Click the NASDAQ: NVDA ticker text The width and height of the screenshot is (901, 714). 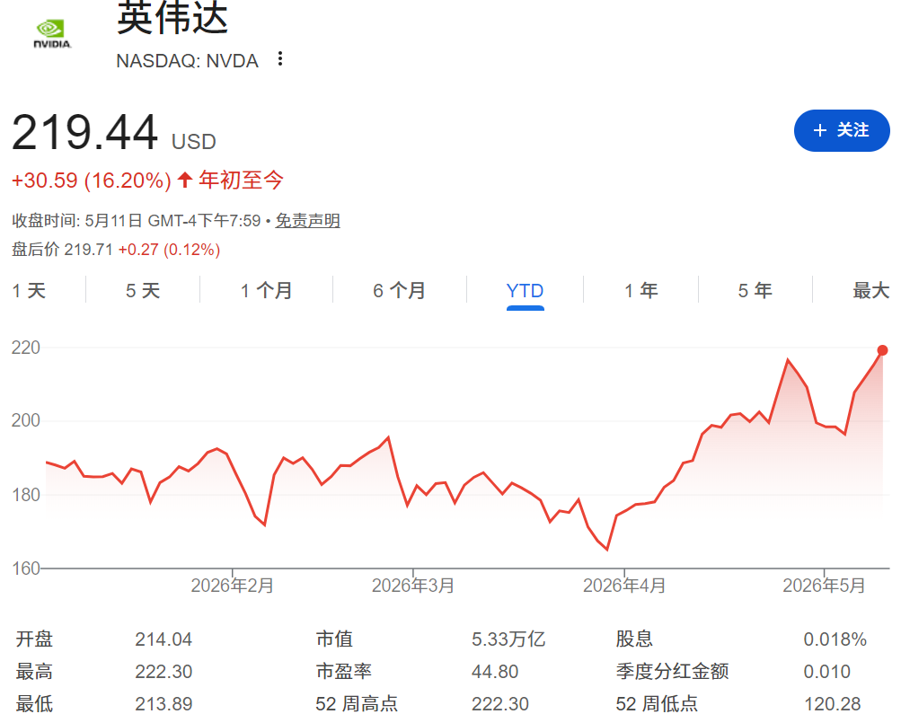pos(188,61)
